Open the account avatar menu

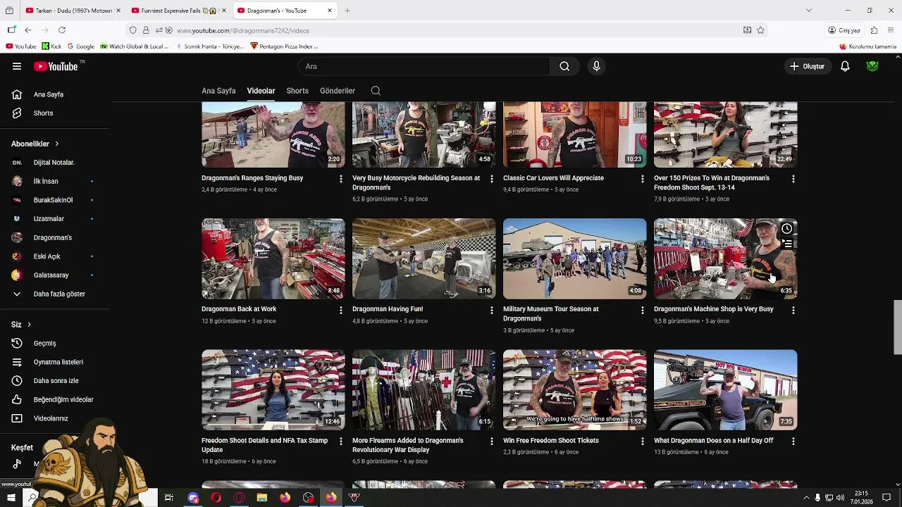pyautogui.click(x=872, y=66)
